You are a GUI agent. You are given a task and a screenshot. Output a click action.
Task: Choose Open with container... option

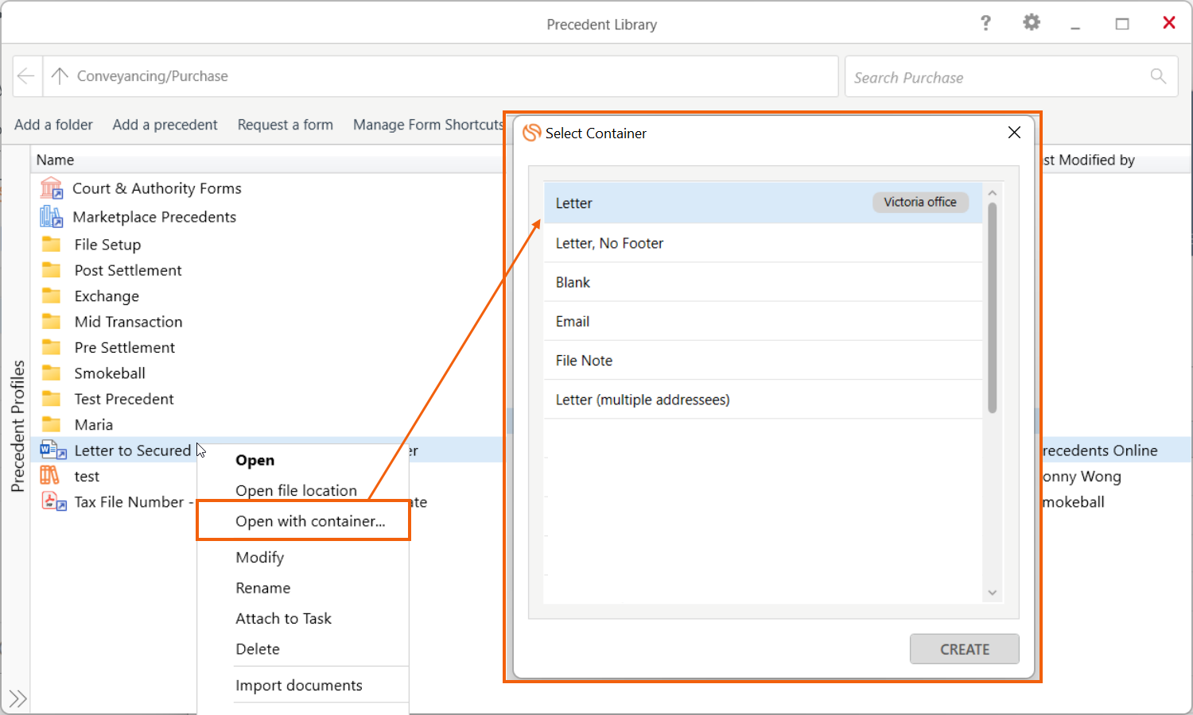[x=310, y=521]
